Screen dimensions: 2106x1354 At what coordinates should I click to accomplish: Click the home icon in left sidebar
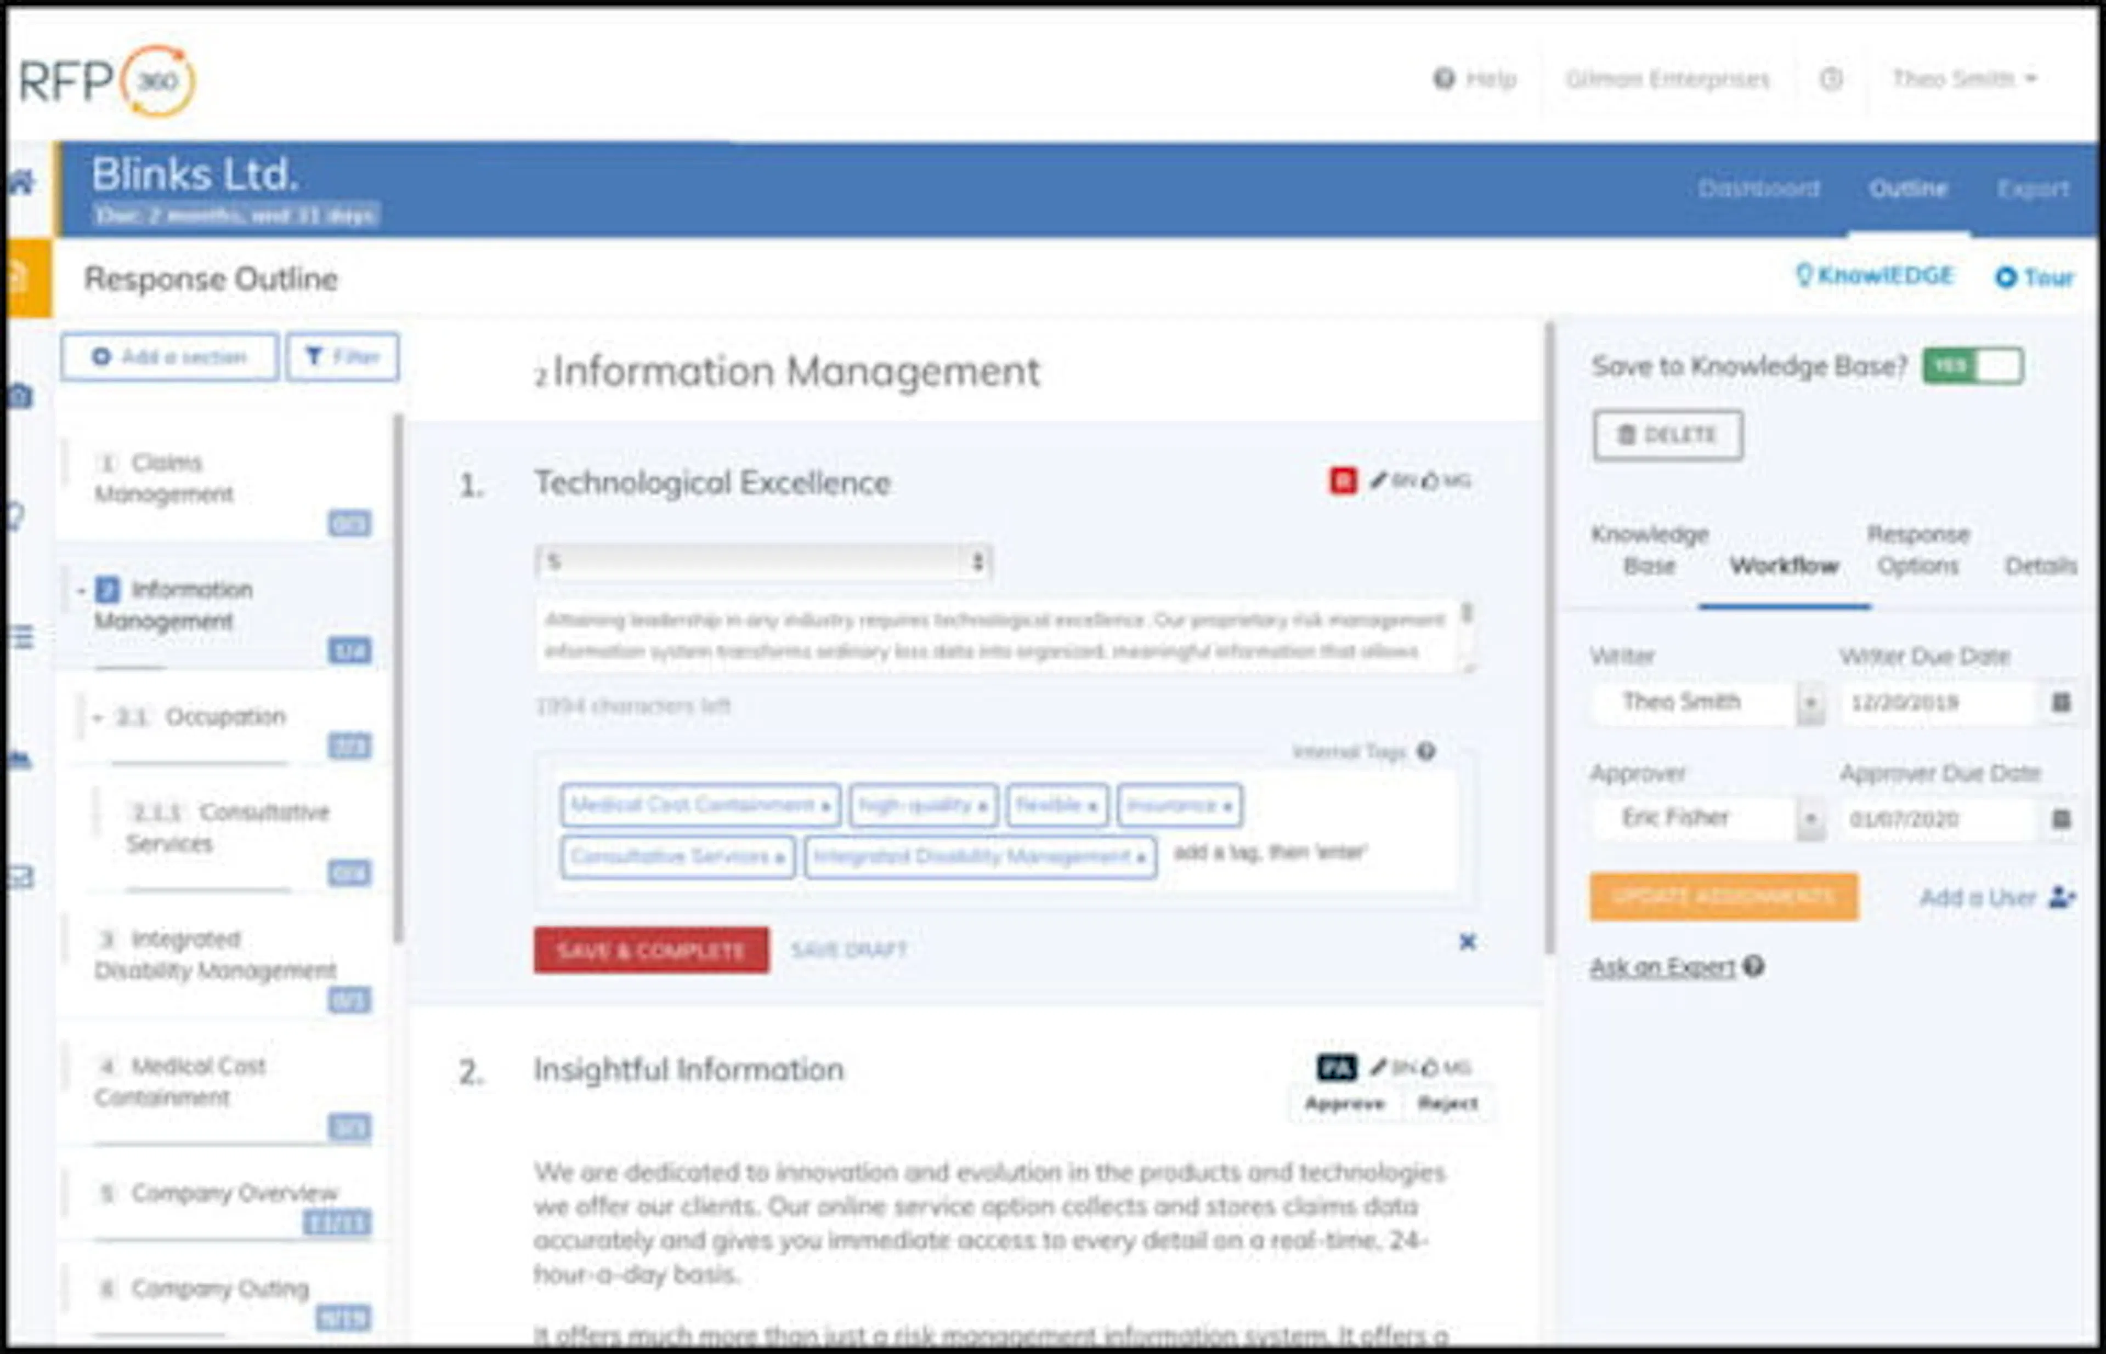21,183
